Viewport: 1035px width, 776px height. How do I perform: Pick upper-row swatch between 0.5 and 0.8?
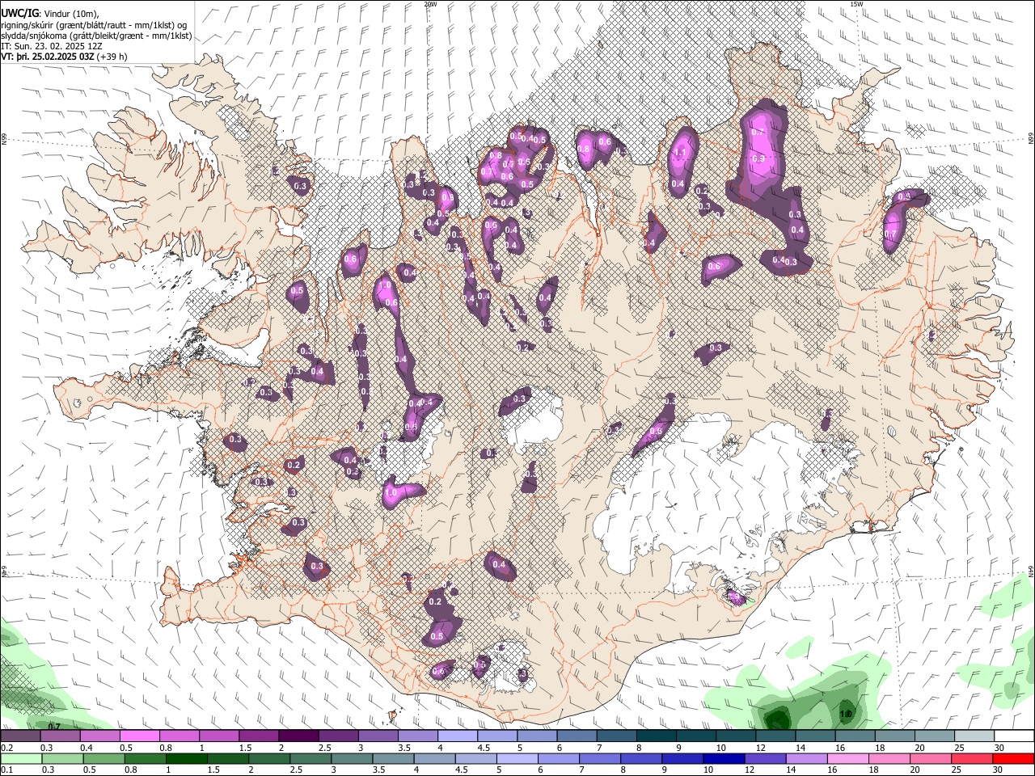(x=139, y=736)
